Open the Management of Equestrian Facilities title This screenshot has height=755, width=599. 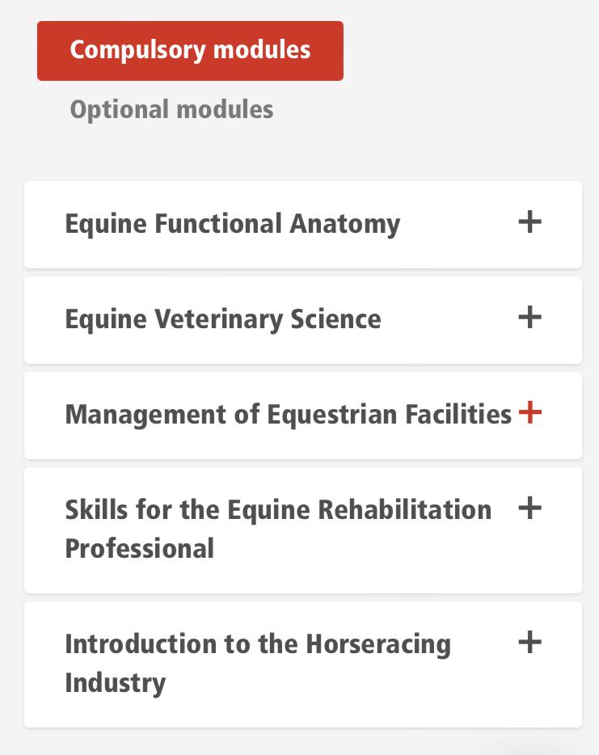coord(288,415)
